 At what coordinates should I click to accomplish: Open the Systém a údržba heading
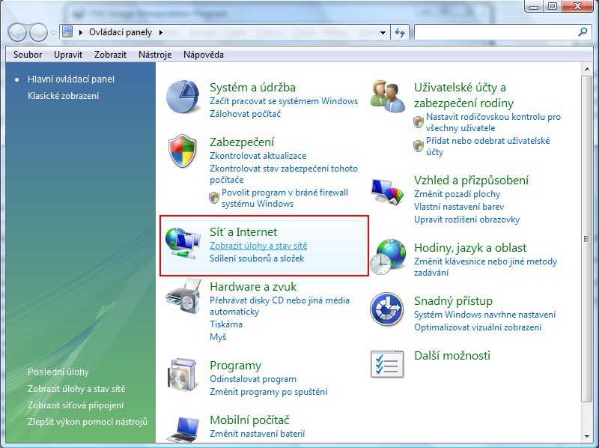point(252,87)
